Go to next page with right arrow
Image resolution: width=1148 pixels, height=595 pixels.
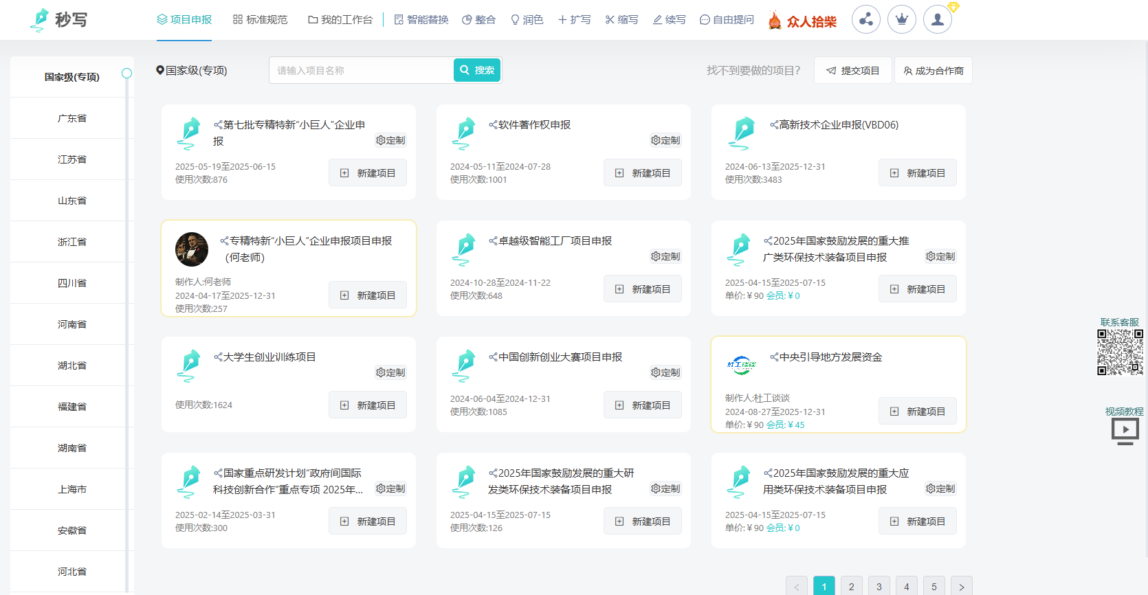[x=961, y=587]
